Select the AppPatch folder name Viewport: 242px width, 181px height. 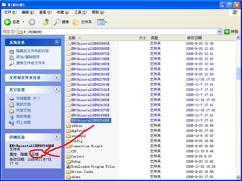[78, 131]
